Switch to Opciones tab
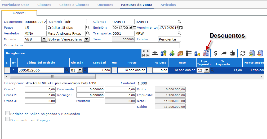This screenshot has width=267, height=139. 105,5
